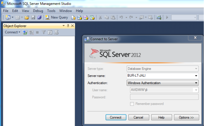Click the Add New Item toolbar icon
The width and height of the screenshot is (204, 126).
point(18,17)
